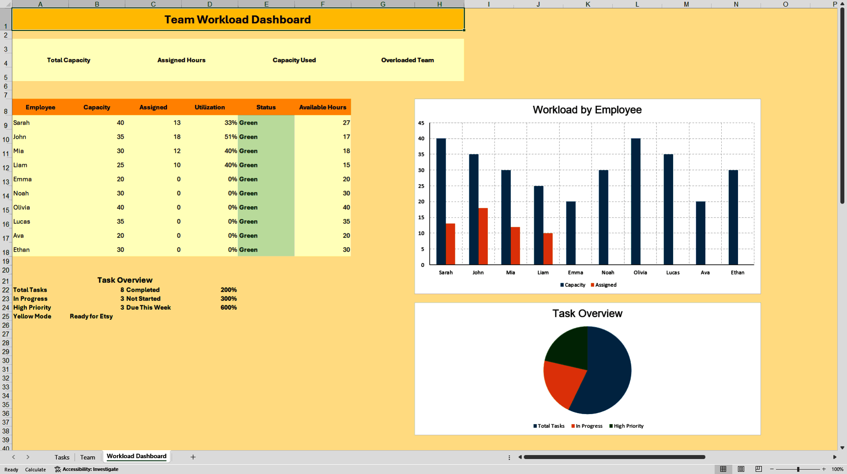Select the Yellow Mode label cell
Image resolution: width=847 pixels, height=474 pixels.
coord(40,316)
